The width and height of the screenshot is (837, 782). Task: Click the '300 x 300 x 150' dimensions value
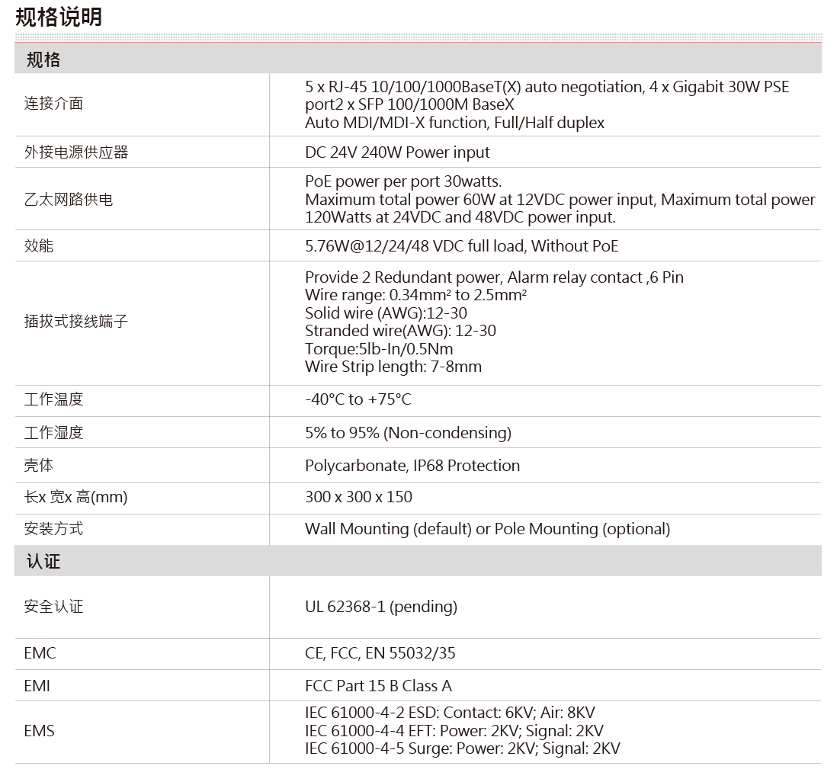pos(359,497)
